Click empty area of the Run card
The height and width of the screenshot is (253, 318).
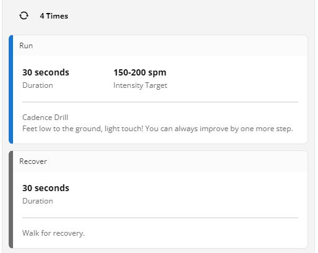coord(237,79)
